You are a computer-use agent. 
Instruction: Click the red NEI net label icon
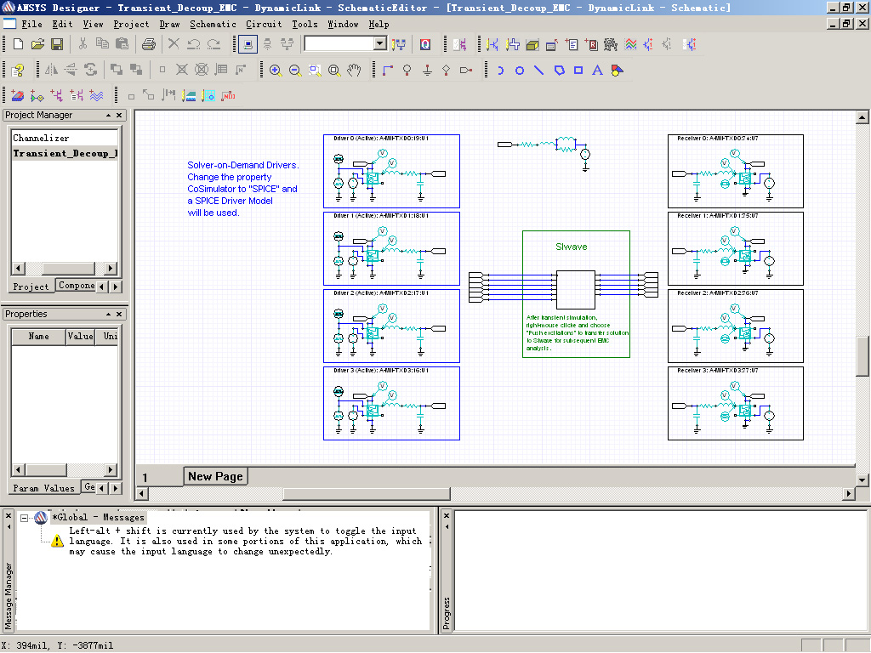click(228, 95)
